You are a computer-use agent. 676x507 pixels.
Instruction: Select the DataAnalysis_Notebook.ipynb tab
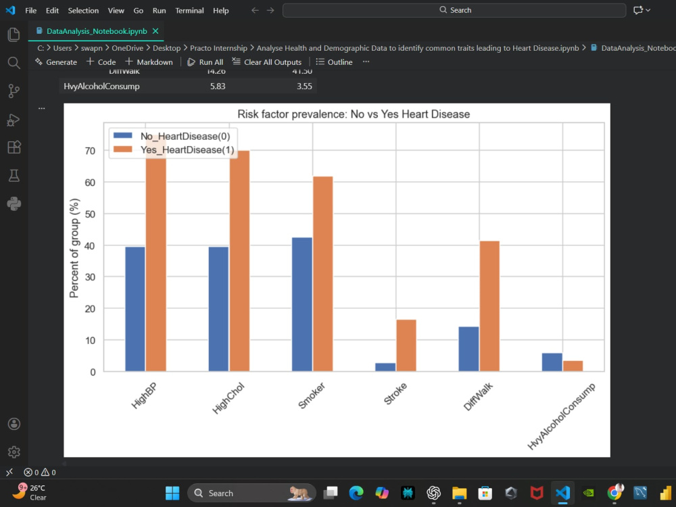point(97,31)
